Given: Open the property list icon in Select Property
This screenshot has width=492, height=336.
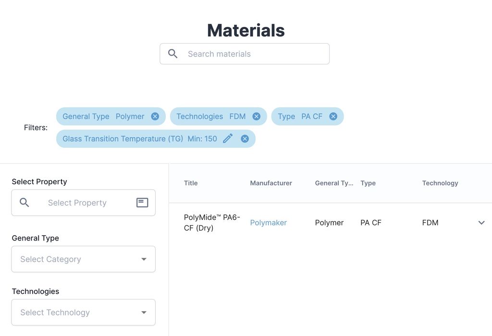Looking at the screenshot, I should tap(142, 203).
